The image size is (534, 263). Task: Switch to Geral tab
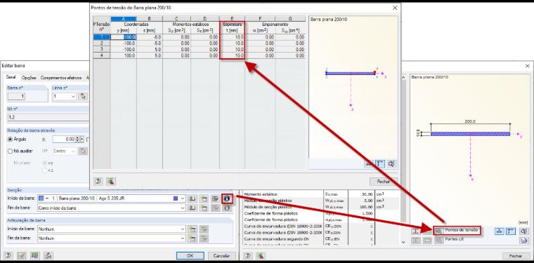11,77
